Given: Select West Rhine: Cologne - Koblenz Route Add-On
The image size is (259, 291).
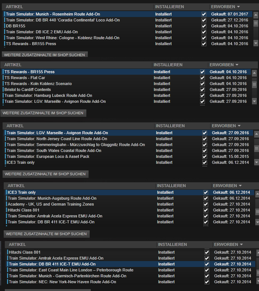Looking at the screenshot, I should point(128,38).
